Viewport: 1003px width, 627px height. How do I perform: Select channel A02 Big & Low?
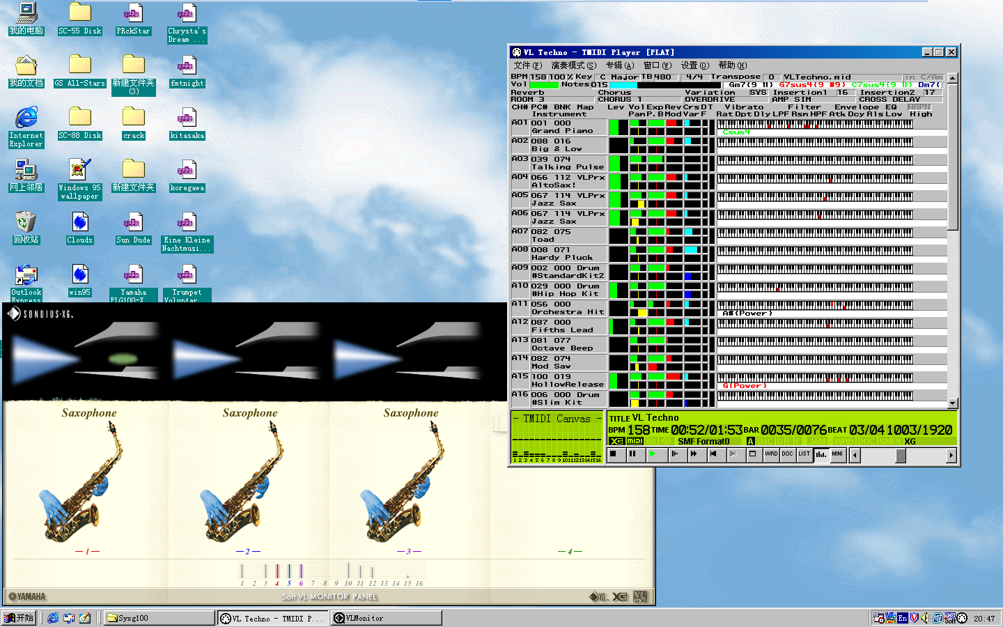[x=559, y=145]
